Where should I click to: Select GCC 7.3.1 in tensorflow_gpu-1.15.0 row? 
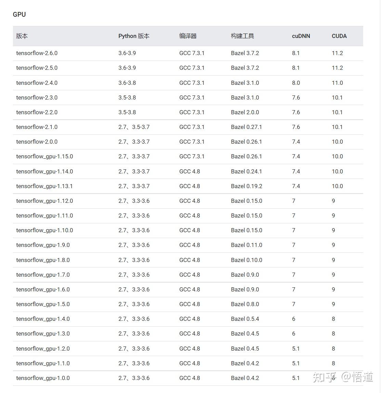[192, 157]
